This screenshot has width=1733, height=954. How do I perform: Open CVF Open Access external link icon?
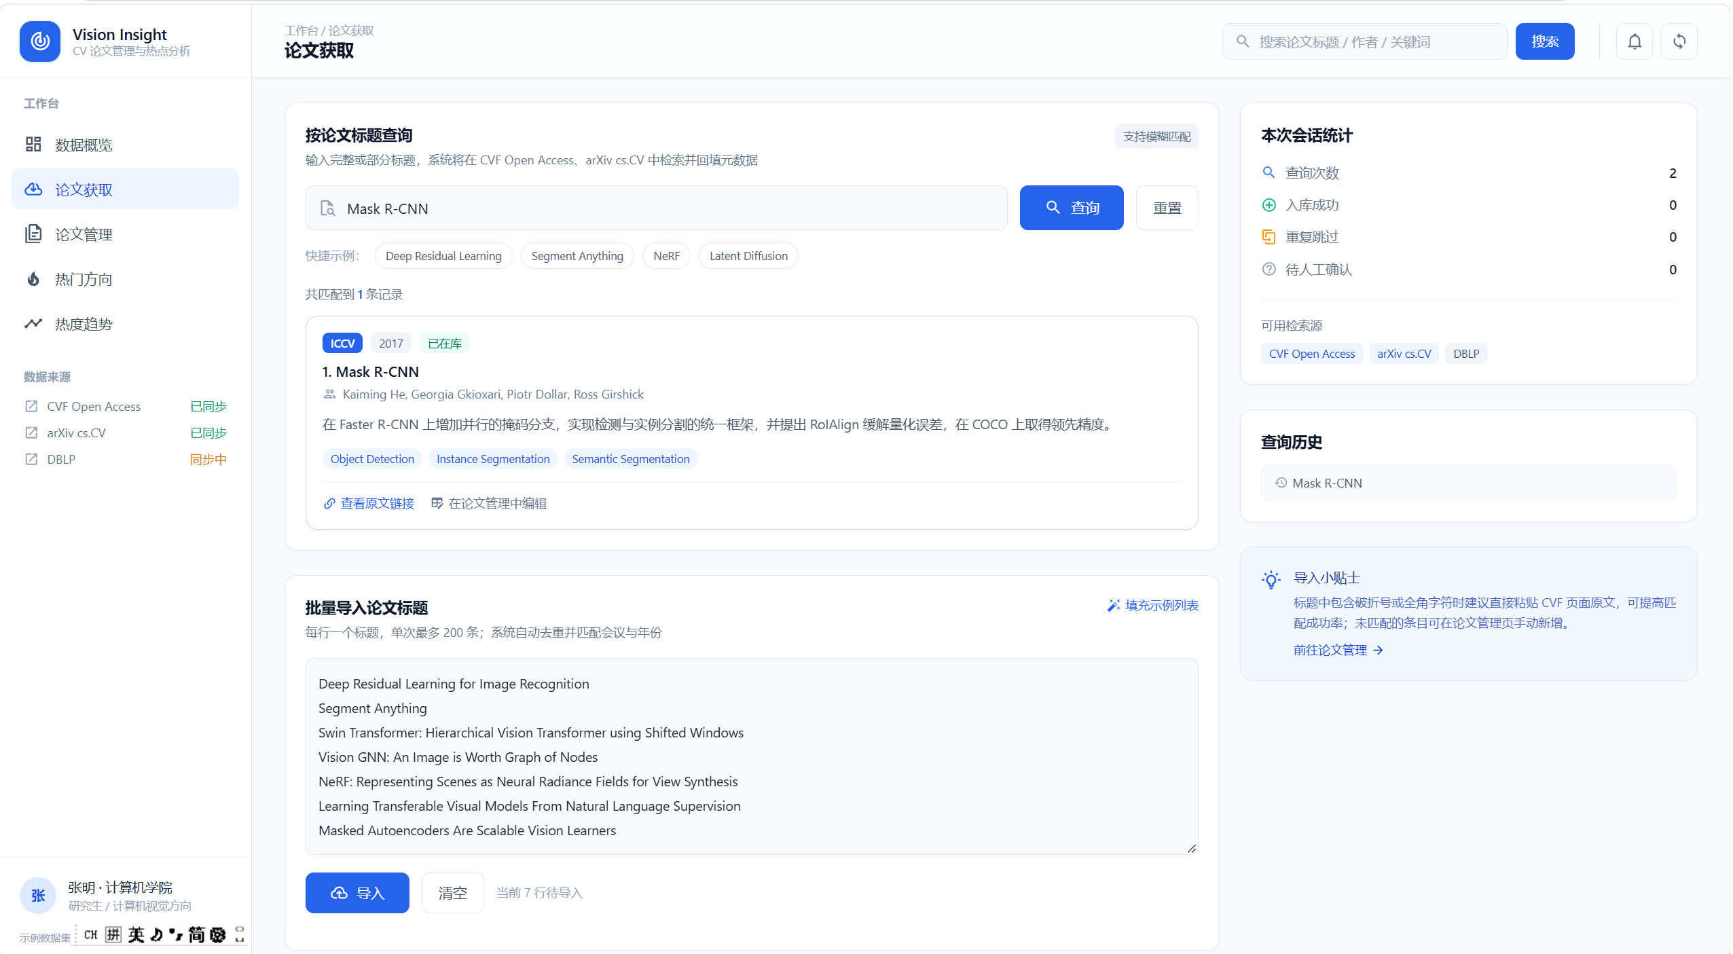pyautogui.click(x=31, y=406)
